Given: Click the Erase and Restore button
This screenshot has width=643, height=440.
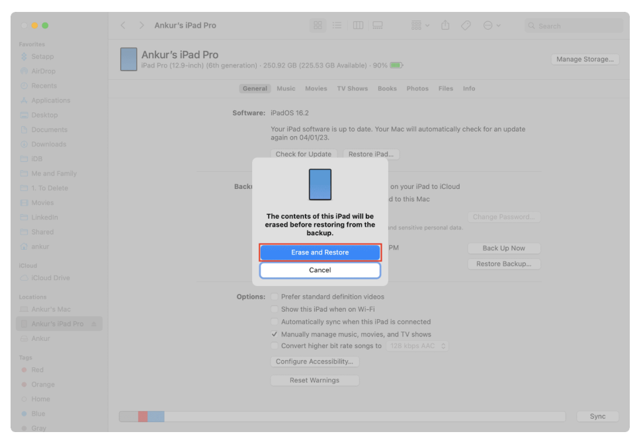Looking at the screenshot, I should [320, 252].
